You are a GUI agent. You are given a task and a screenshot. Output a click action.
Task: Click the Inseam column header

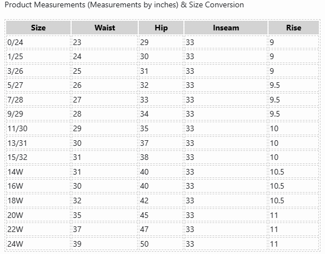coord(226,28)
